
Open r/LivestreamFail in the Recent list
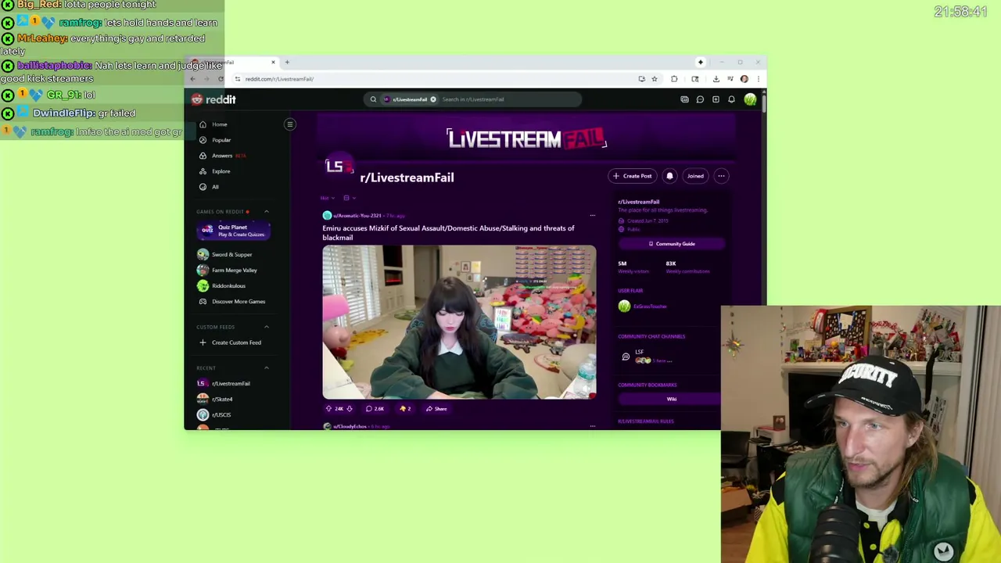pyautogui.click(x=231, y=383)
